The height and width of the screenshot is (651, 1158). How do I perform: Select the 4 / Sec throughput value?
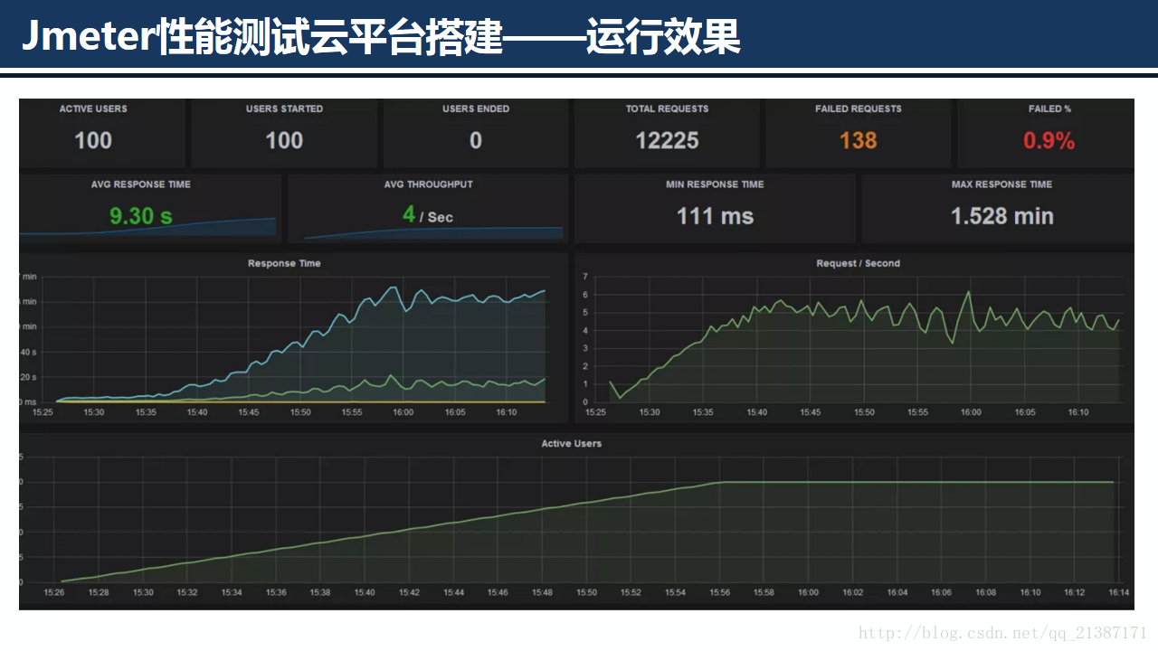point(428,216)
